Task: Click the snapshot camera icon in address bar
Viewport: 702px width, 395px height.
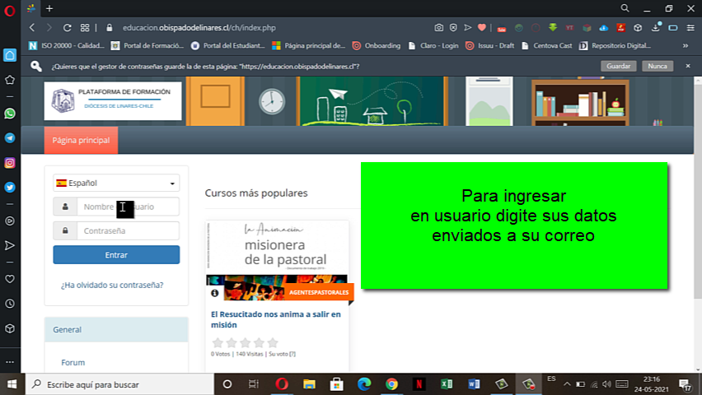Action: [x=439, y=28]
